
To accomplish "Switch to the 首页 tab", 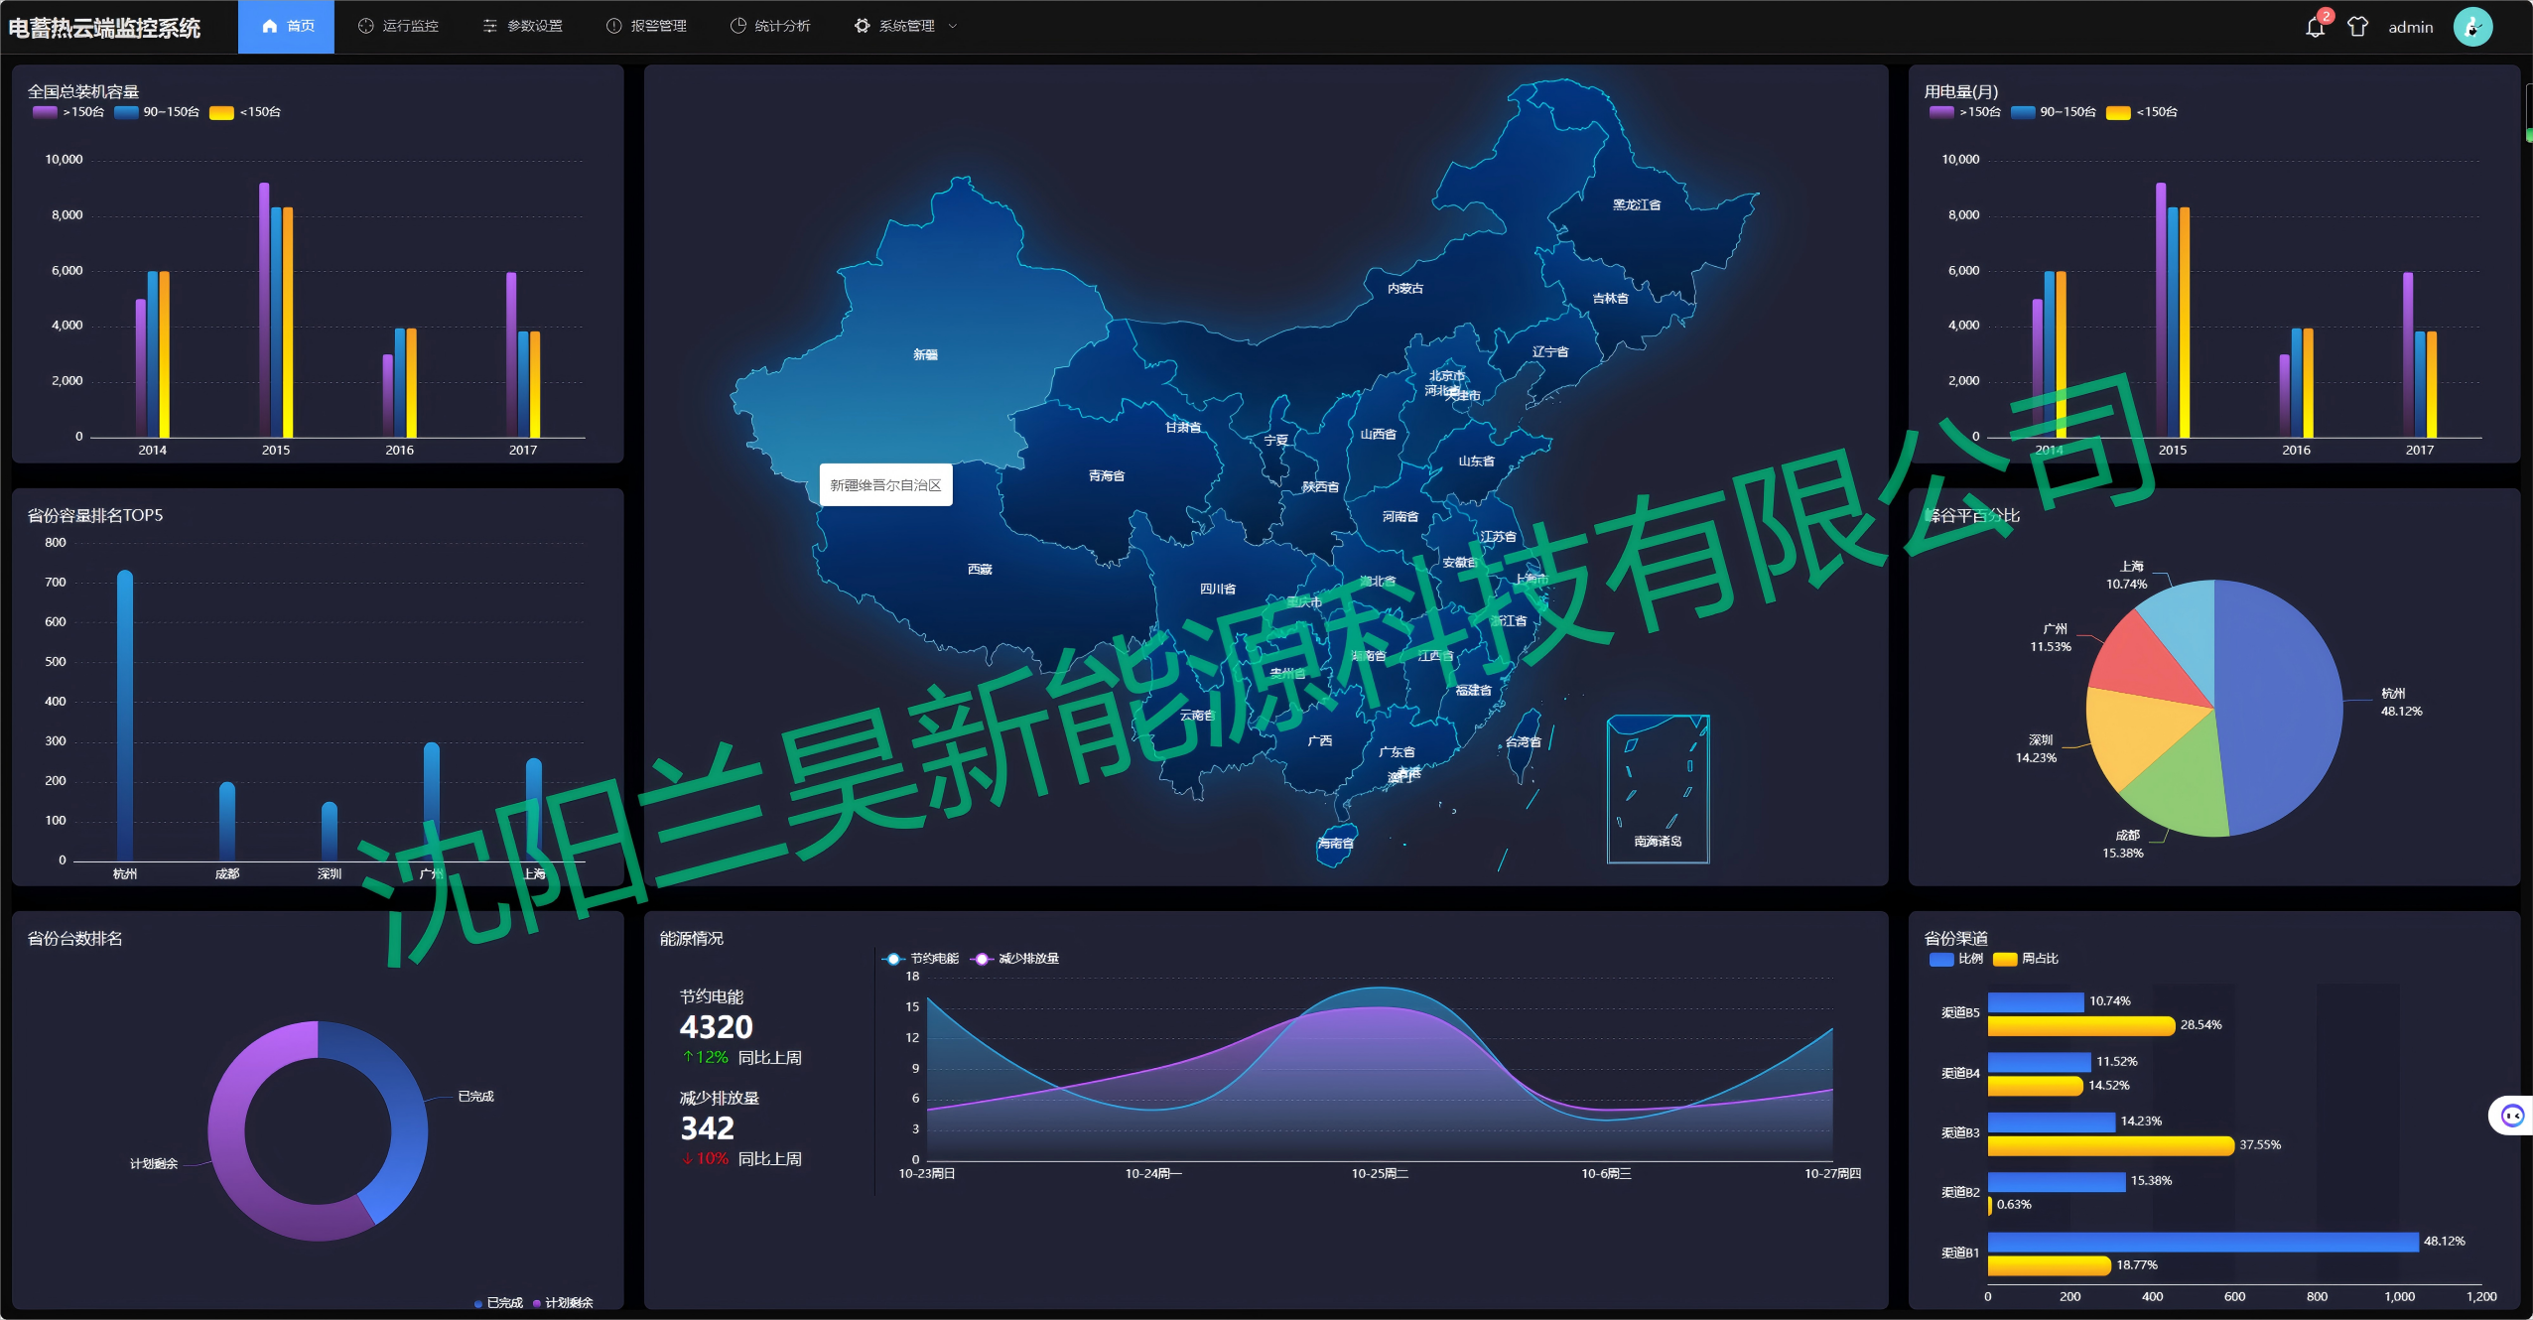I will 287,26.
